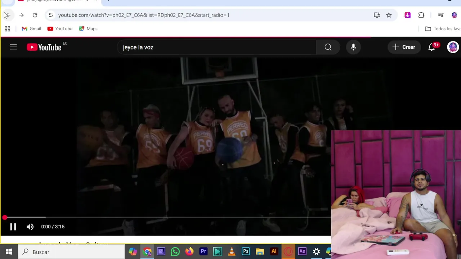This screenshot has width=461, height=259.
Task: Switch to Chrome in the taskbar
Action: click(x=147, y=252)
